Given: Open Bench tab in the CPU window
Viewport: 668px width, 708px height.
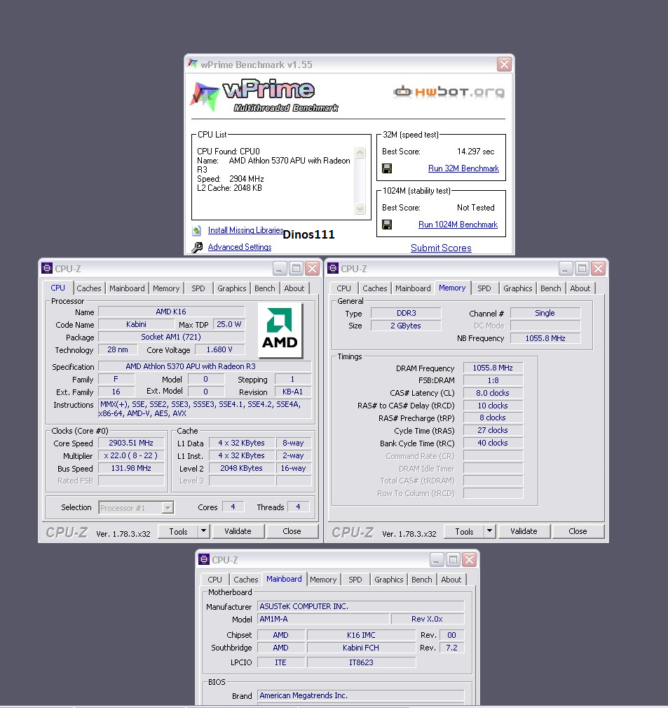Looking at the screenshot, I should pos(264,288).
